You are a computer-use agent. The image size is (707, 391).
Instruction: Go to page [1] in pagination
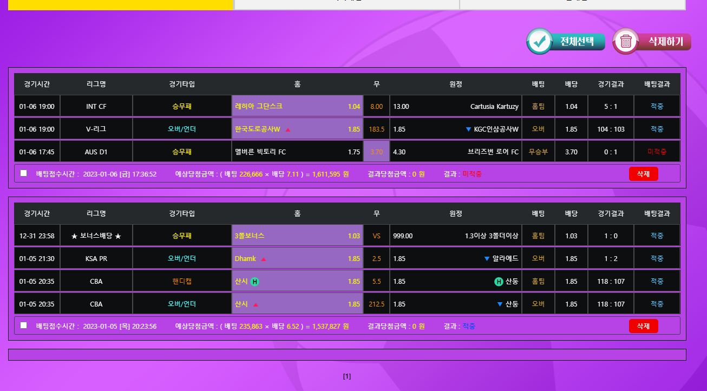pos(347,376)
